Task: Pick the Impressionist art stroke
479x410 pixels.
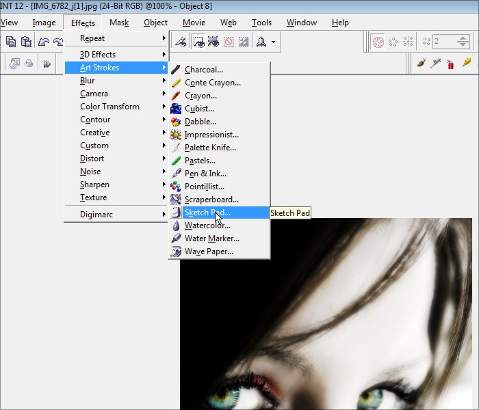Action: click(x=211, y=135)
